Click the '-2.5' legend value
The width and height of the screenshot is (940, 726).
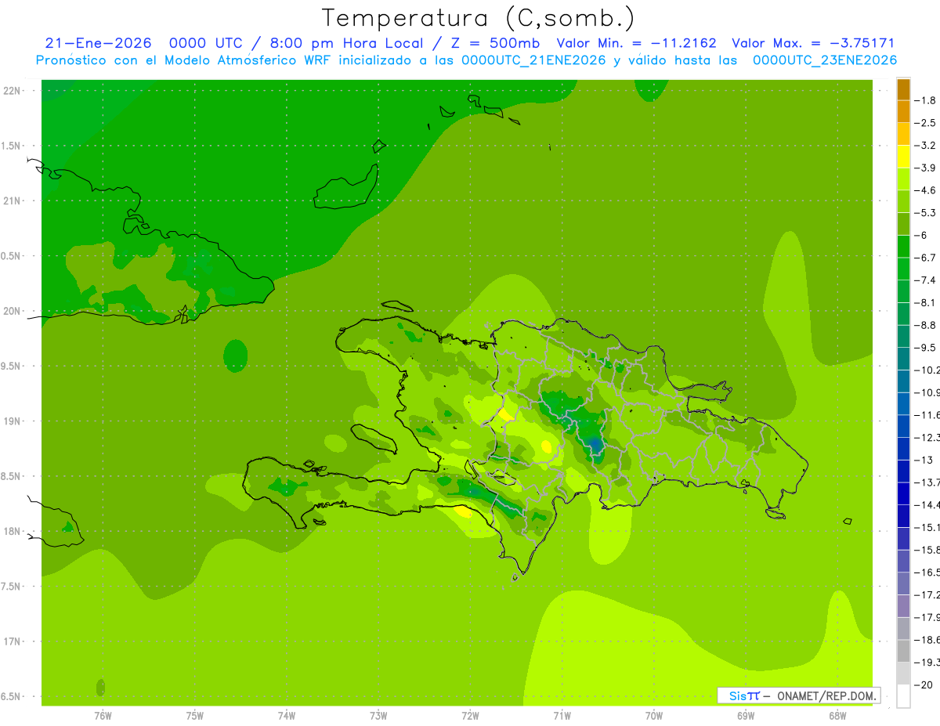pos(926,123)
